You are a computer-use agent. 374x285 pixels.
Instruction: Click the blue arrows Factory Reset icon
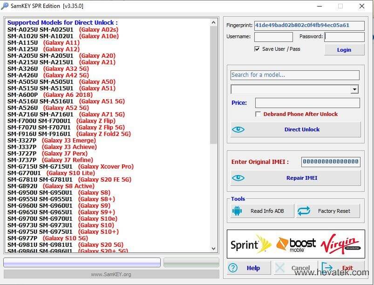304,211
